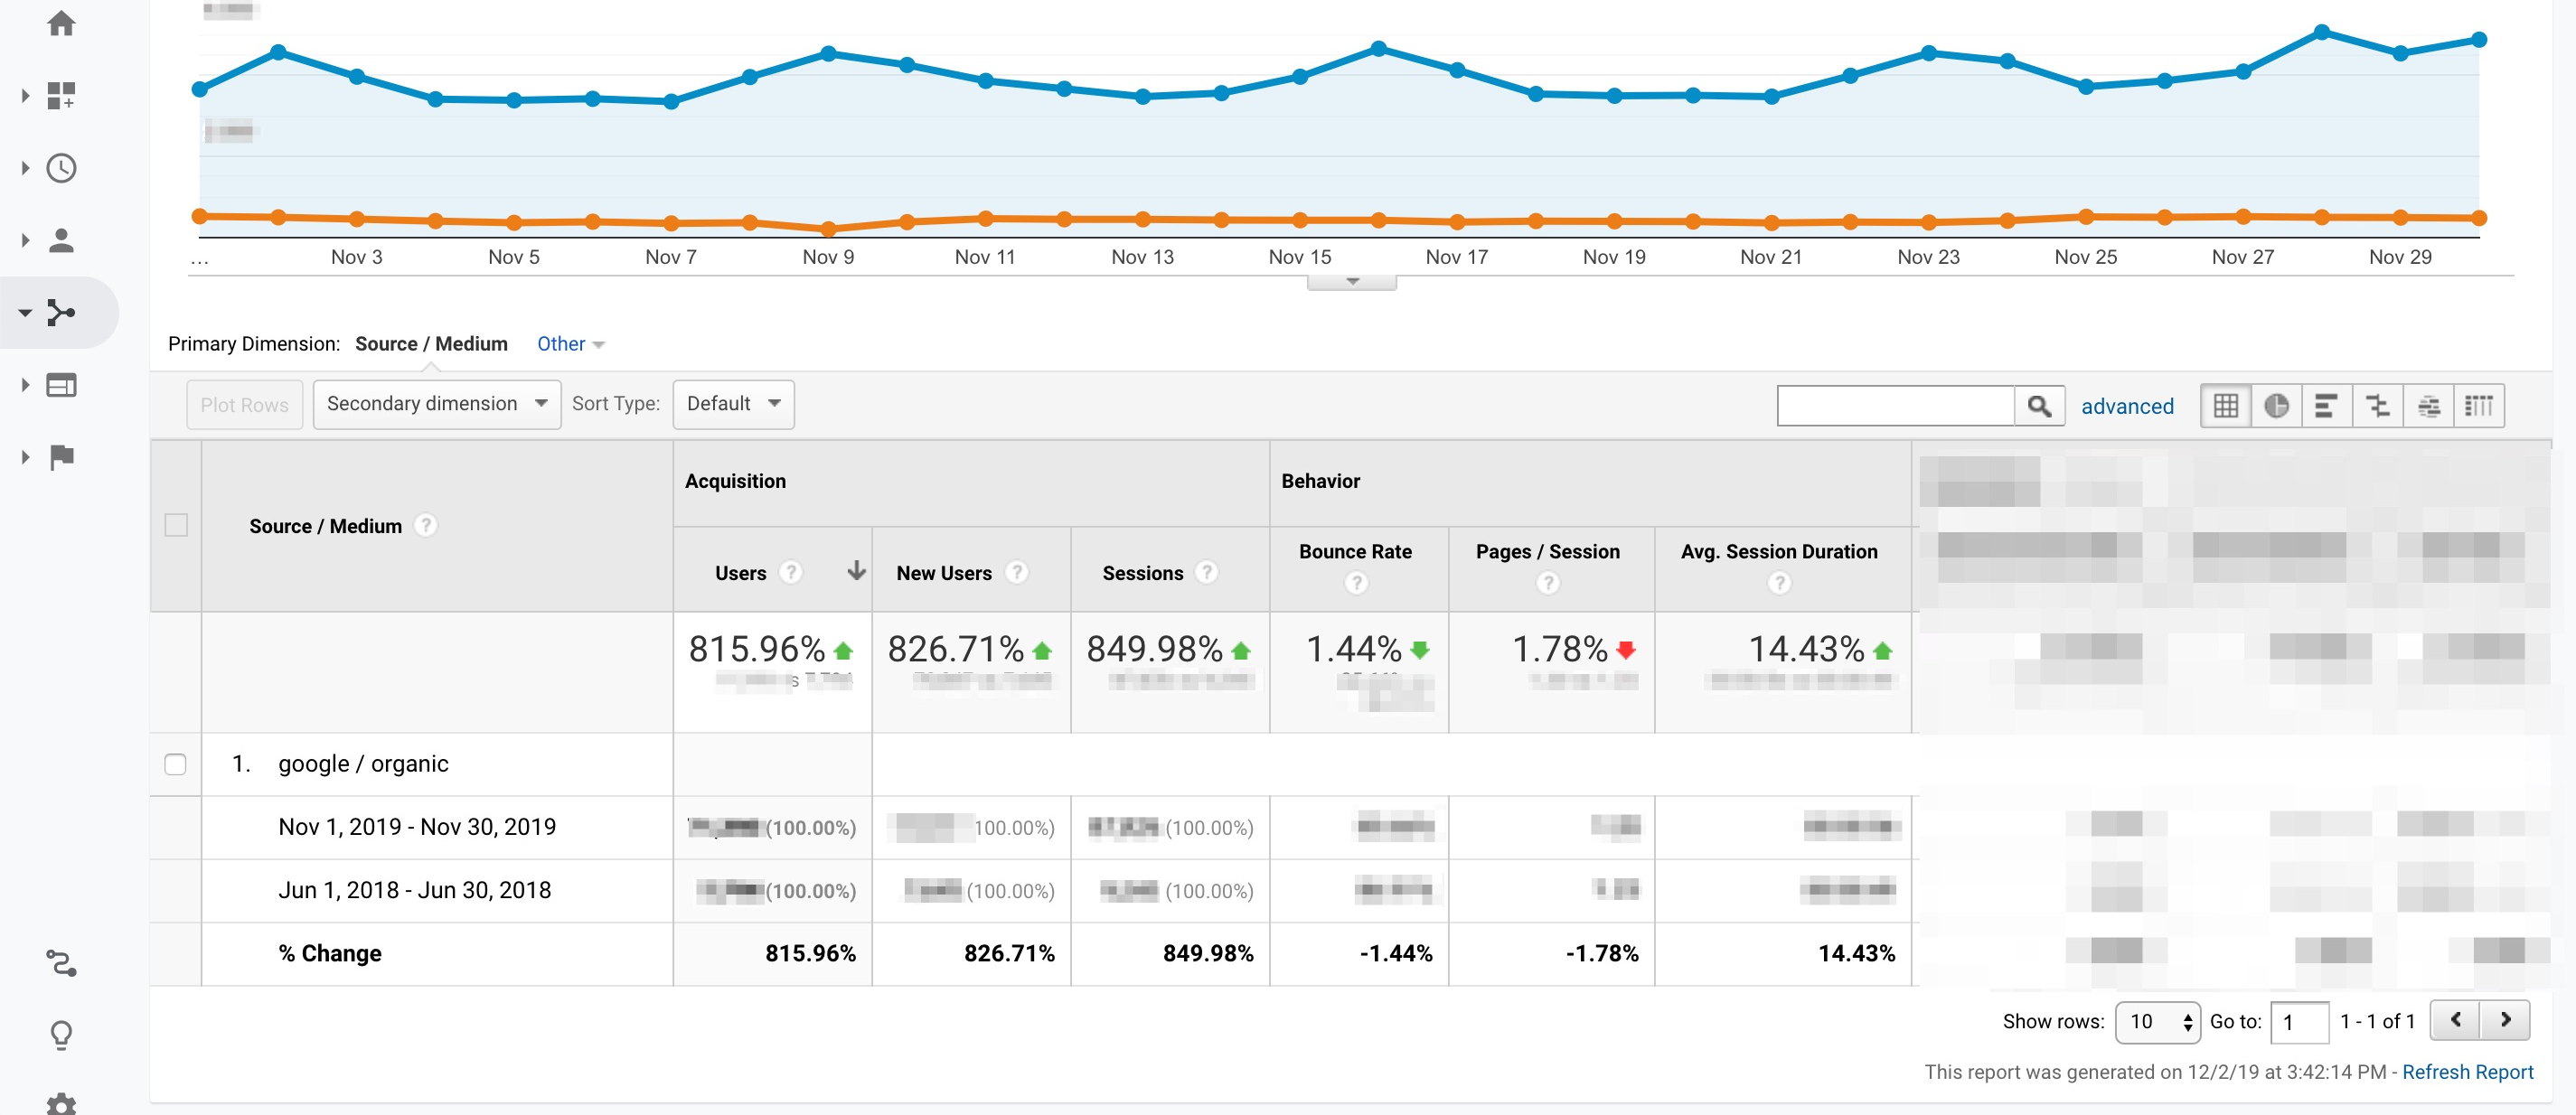This screenshot has width=2576, height=1115.
Task: Open Attribution icon near sidebar bottom
Action: (62, 963)
